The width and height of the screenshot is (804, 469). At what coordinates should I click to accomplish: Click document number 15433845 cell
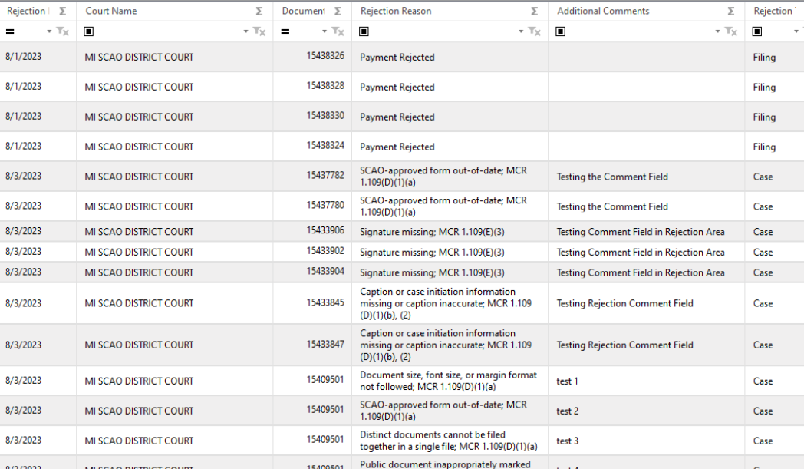[325, 303]
